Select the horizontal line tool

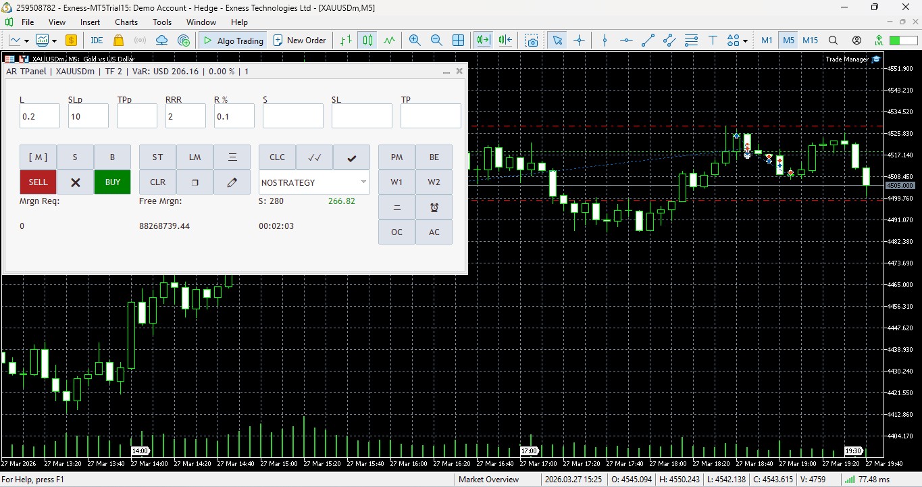(626, 40)
